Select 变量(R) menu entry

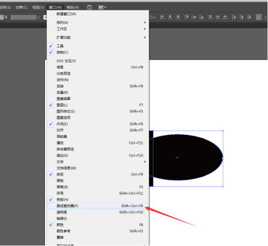point(98,92)
